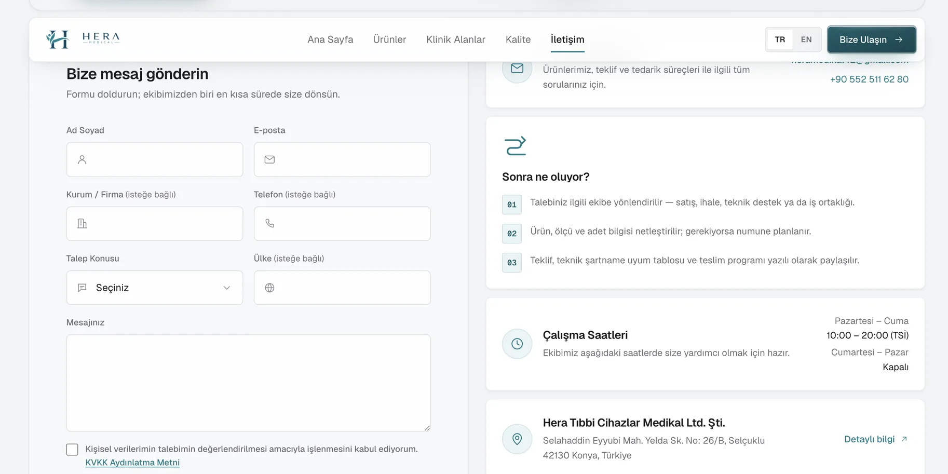The height and width of the screenshot is (474, 948).
Task: Open the KVKK Aydınlatma Metni link
Action: click(x=132, y=463)
